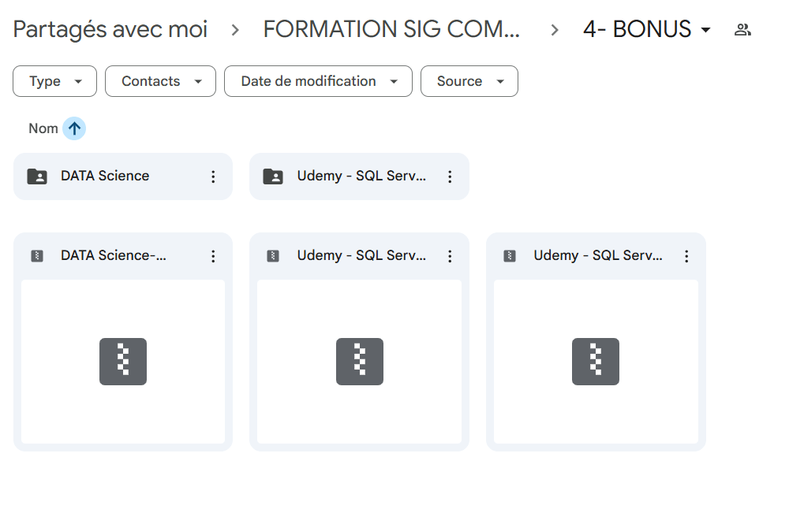The width and height of the screenshot is (789, 520).
Task: Click small zip icon beside DATA Science- file name
Action: click(36, 256)
